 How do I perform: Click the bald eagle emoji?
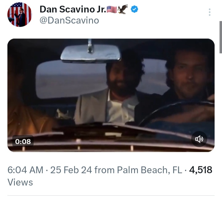click(x=123, y=9)
